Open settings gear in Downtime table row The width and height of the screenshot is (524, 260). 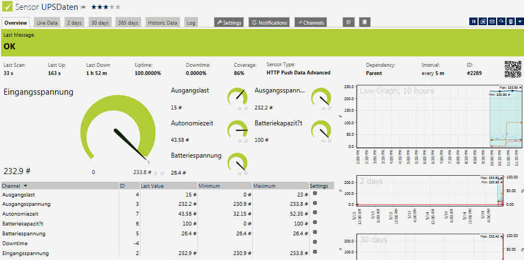(x=315, y=242)
